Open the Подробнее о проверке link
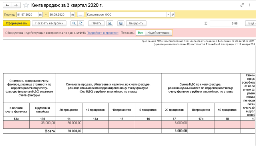Viewport: 257px width, 146px height. 102,33
